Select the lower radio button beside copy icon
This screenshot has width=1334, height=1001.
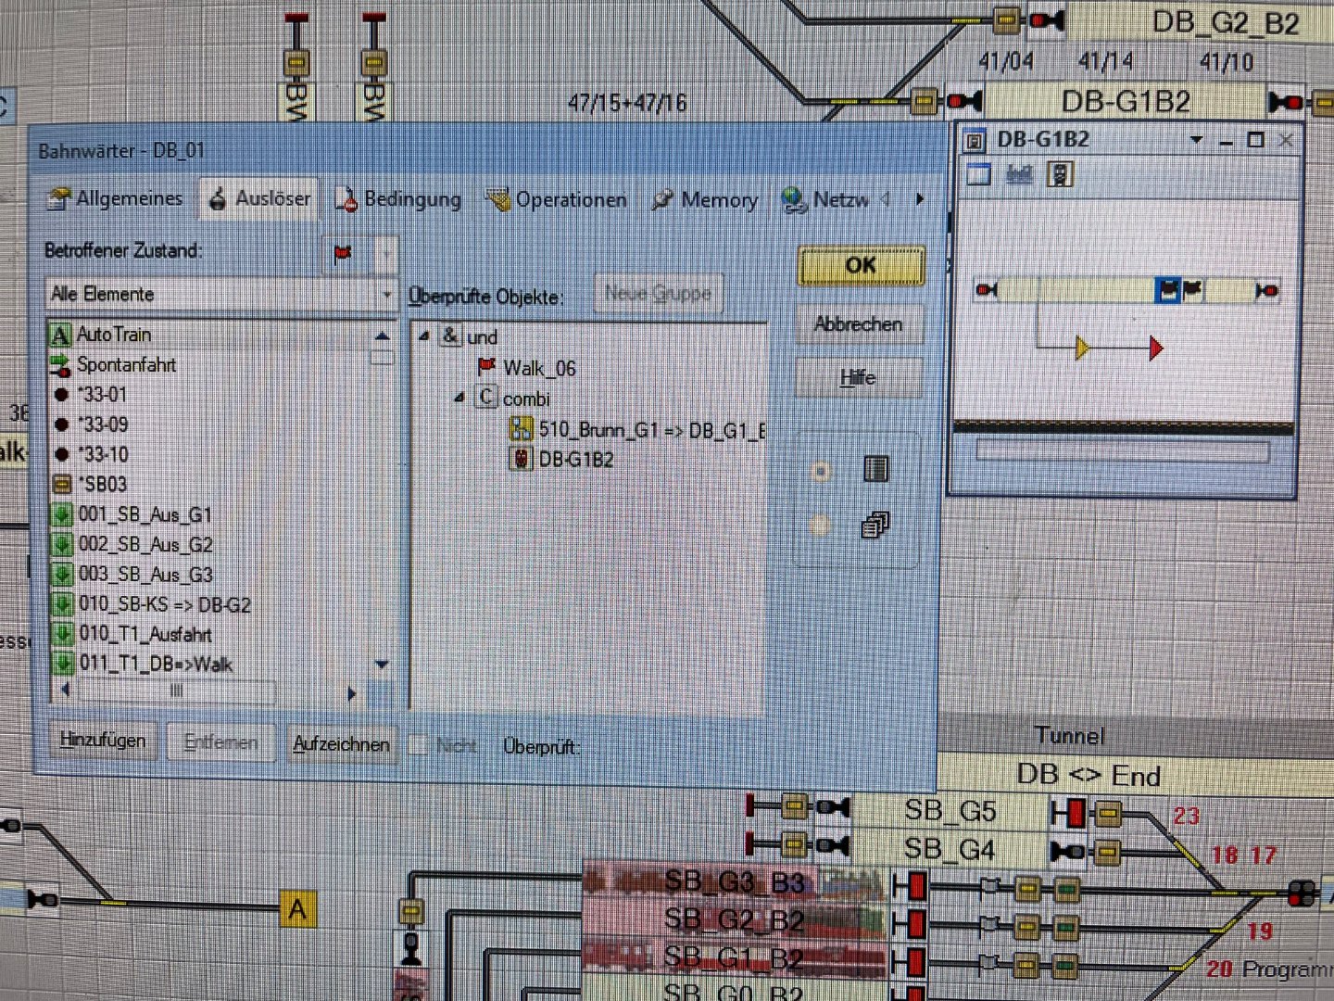(x=819, y=526)
